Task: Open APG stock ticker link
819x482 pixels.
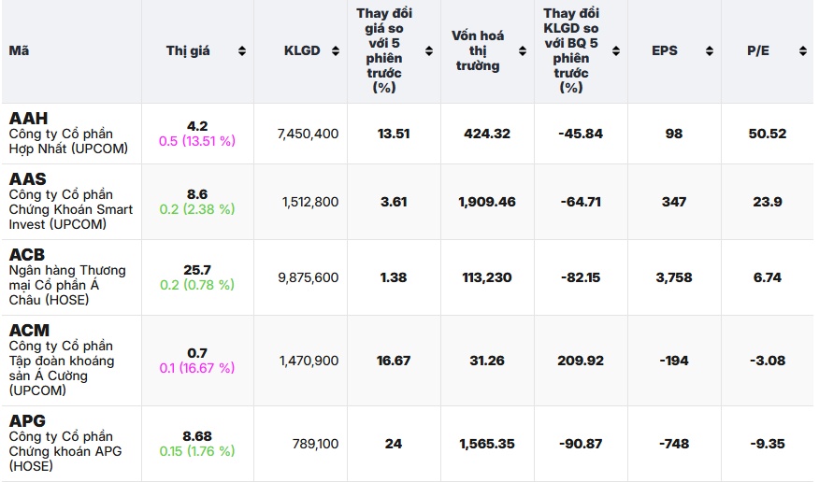Action: (27, 420)
